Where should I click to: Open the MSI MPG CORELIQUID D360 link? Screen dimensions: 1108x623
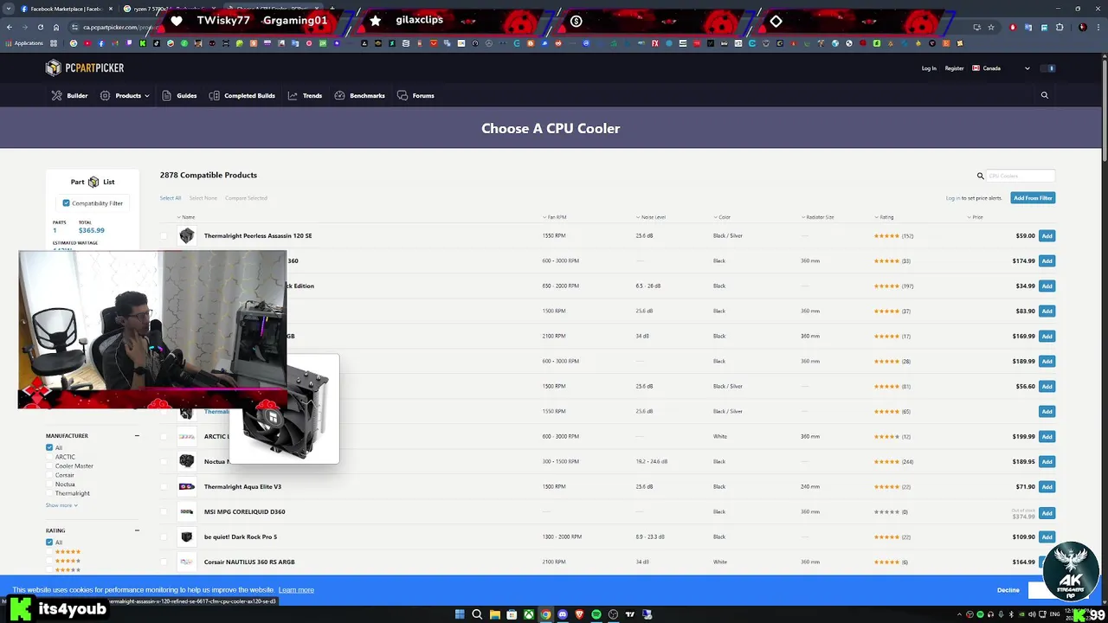coord(244,512)
